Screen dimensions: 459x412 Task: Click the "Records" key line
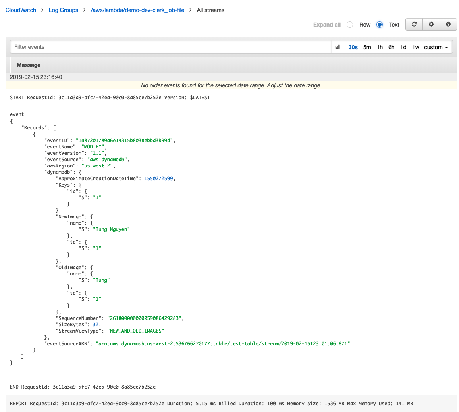tap(39, 128)
